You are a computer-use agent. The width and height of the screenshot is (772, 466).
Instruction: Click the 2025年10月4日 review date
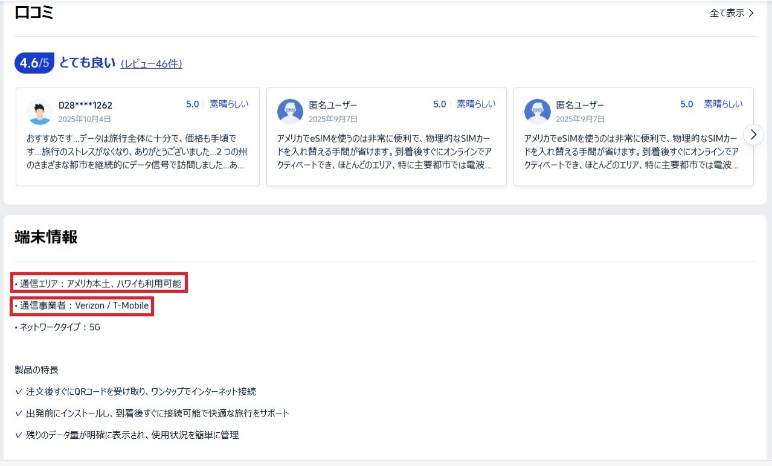(85, 119)
